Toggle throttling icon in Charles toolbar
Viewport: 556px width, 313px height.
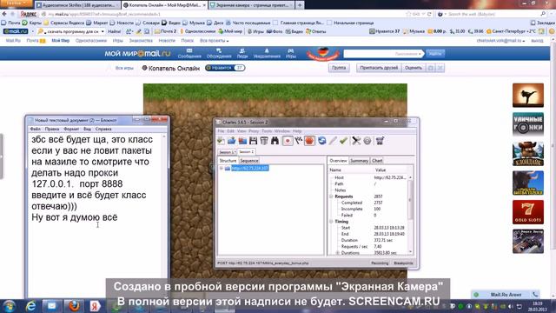point(299,141)
